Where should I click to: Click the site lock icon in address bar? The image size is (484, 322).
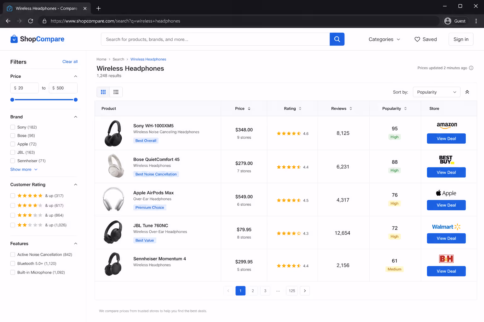[x=44, y=21]
